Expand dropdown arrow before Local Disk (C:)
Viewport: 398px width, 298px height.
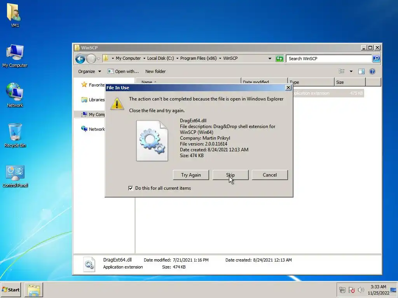click(144, 59)
